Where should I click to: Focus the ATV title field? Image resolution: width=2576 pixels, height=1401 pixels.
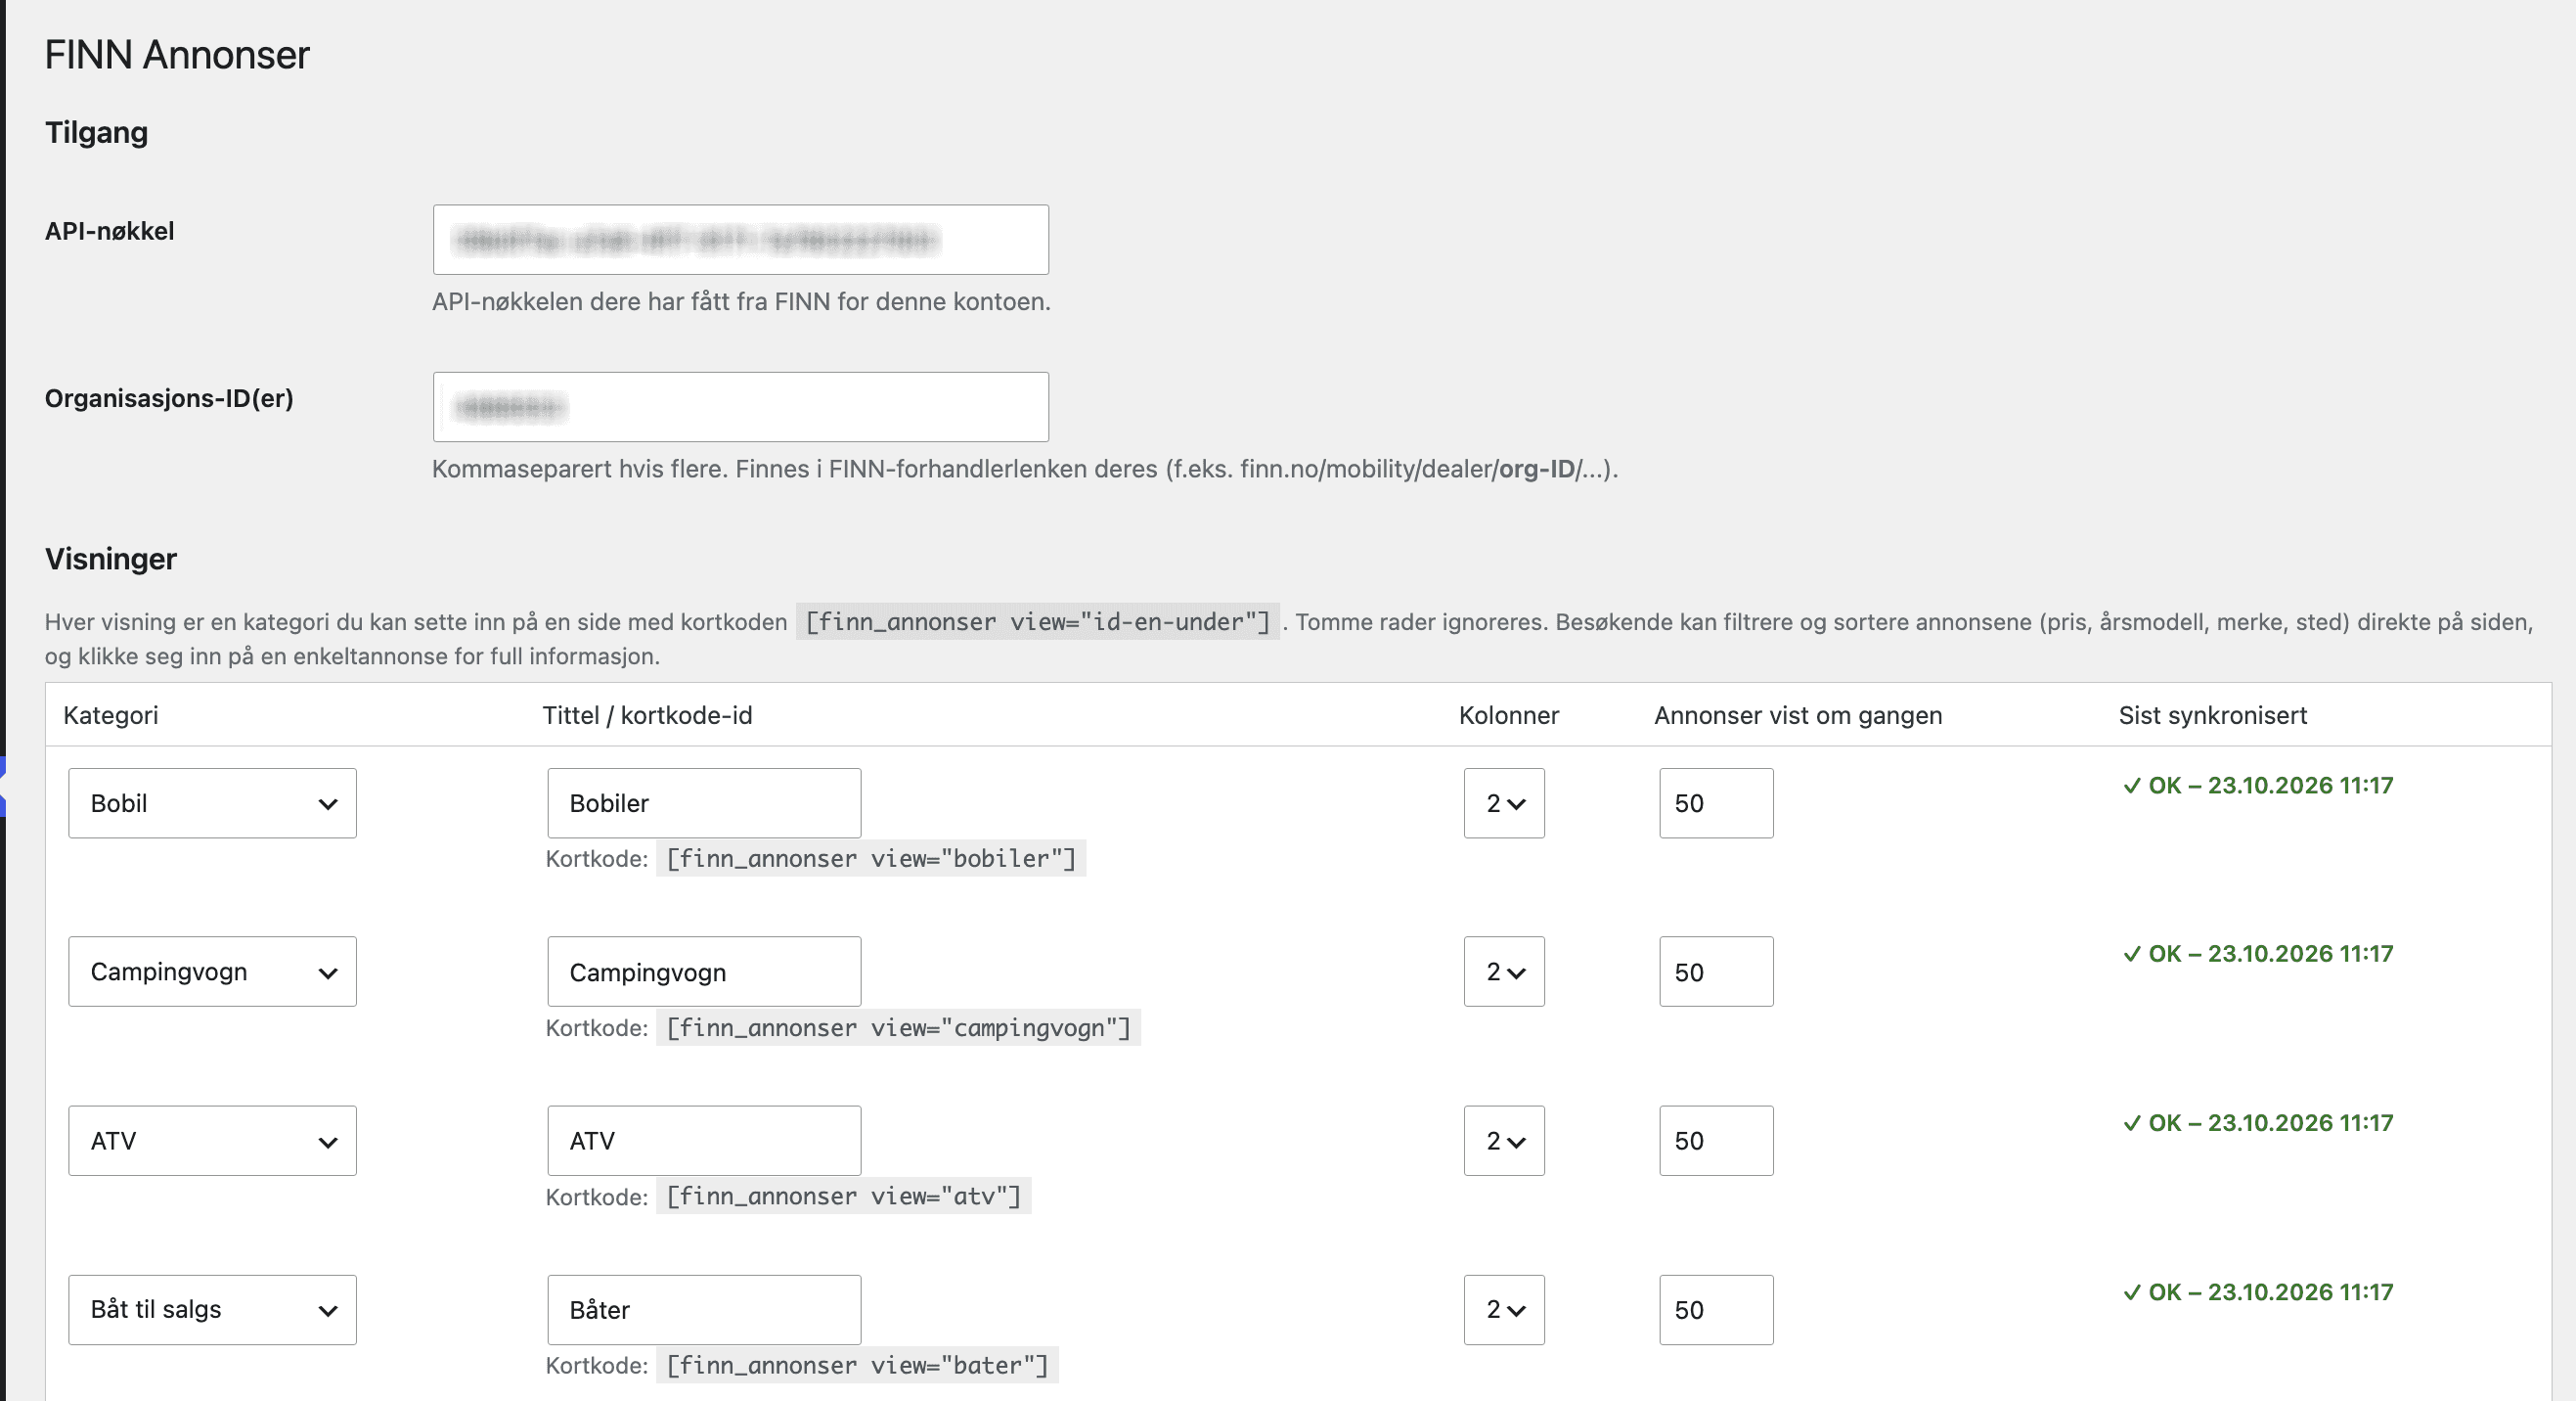[704, 1141]
